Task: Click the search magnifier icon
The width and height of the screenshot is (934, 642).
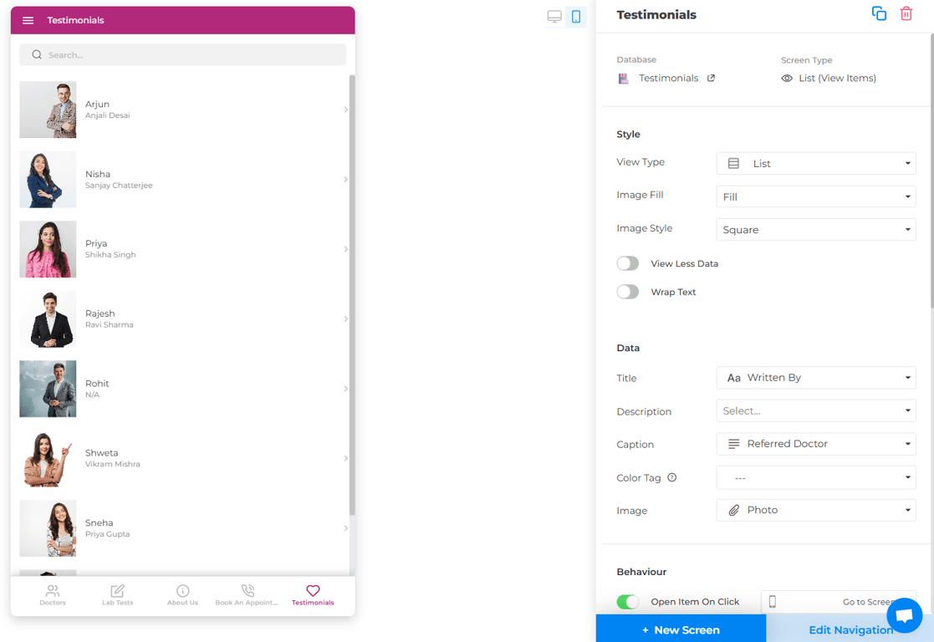Action: tap(37, 55)
